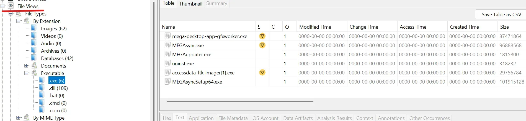Select the Images (62) tree entry
526x121 pixels.
54,28
